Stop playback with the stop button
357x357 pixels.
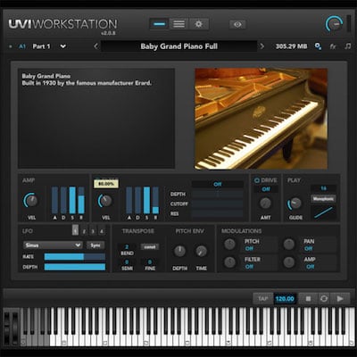308,298
